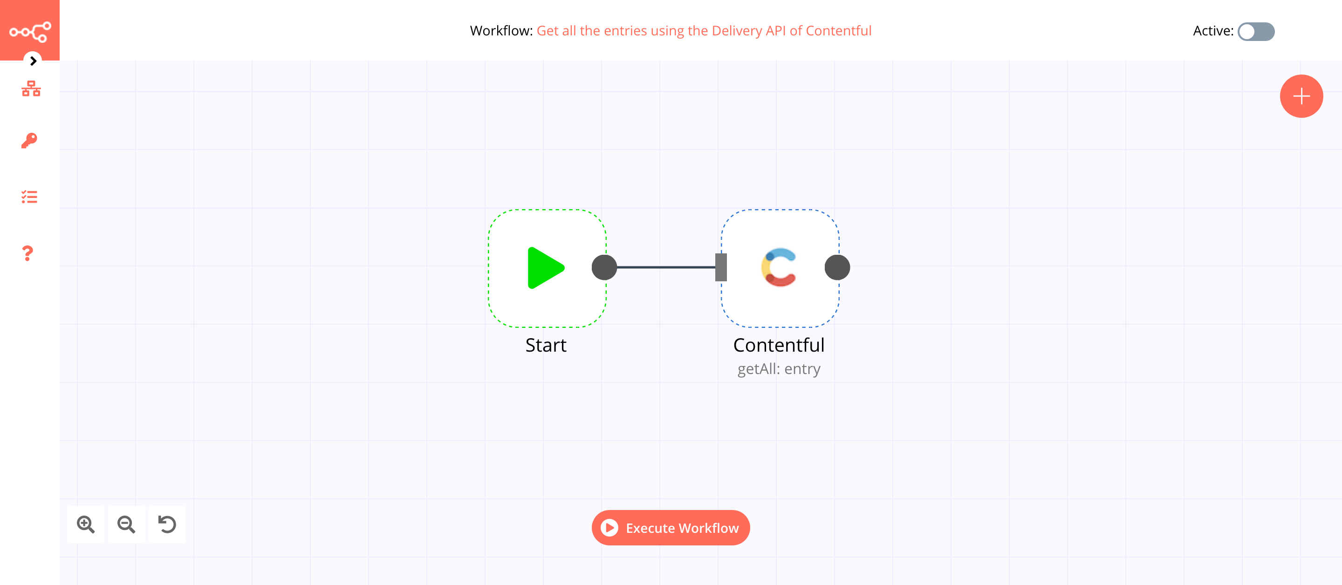Expand the left sidebar navigation panel
This screenshot has width=1342, height=585.
tap(33, 61)
